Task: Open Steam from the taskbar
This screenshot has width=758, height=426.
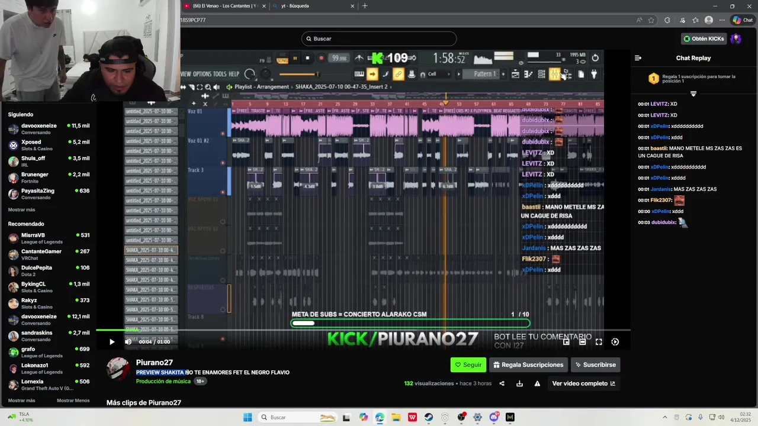Action: (428, 417)
